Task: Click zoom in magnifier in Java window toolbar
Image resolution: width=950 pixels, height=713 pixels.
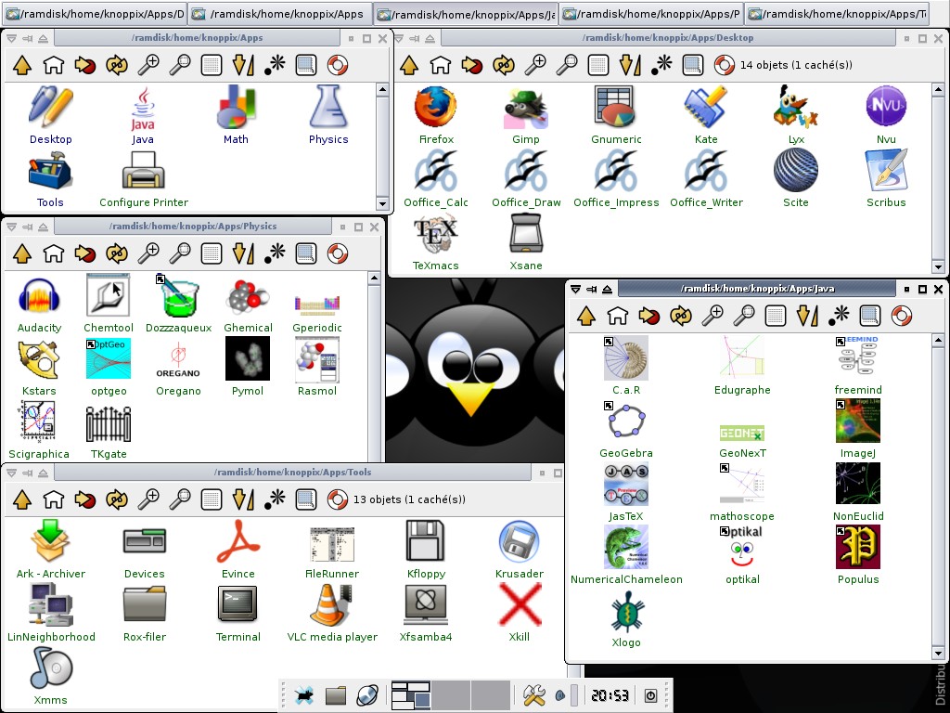Action: [712, 316]
